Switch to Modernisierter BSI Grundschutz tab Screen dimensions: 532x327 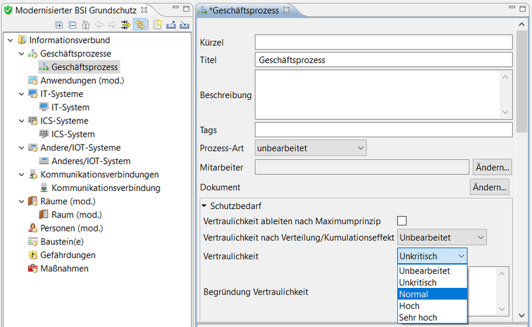pyautogui.click(x=76, y=10)
